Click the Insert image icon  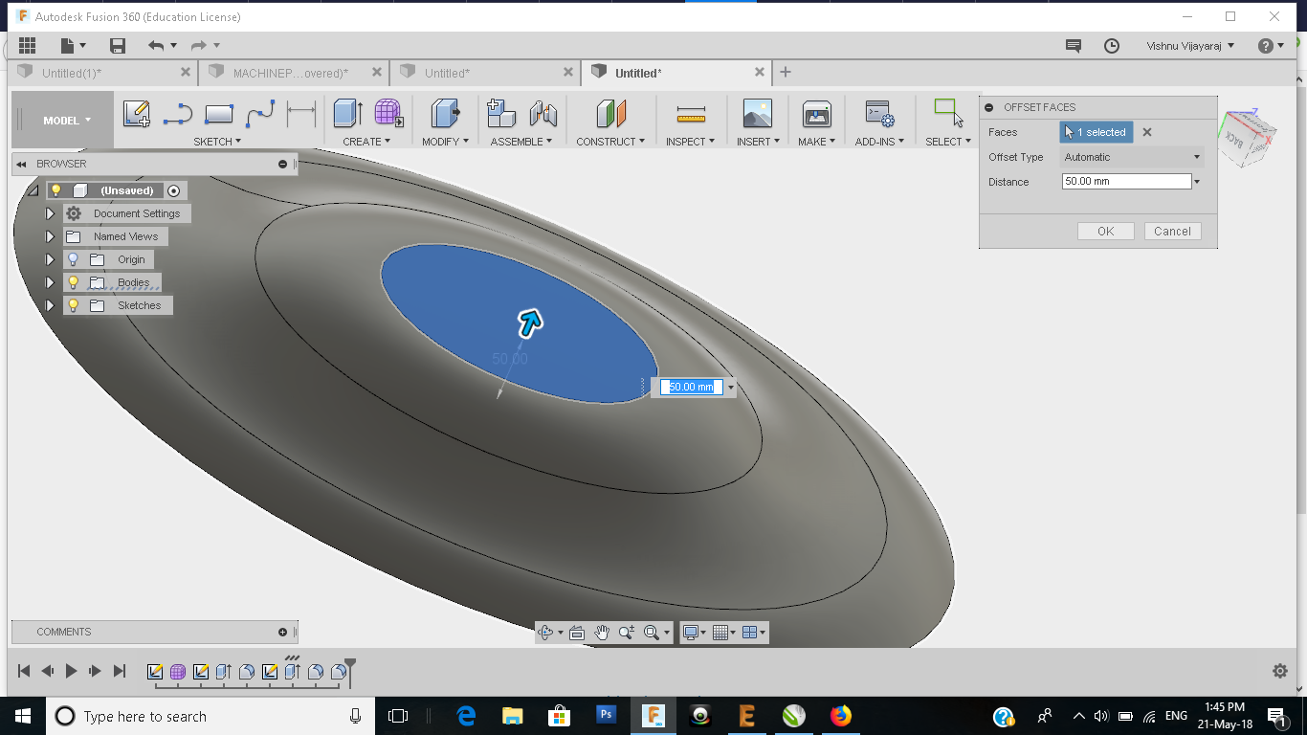[x=757, y=114]
